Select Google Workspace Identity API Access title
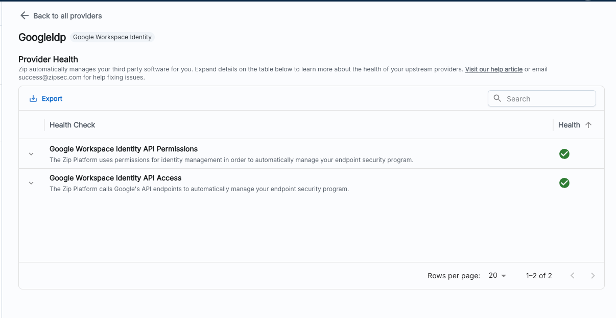The image size is (616, 318). pos(115,178)
